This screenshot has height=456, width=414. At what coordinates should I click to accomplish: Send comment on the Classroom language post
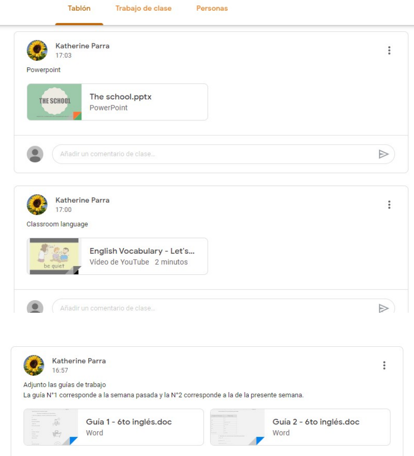click(x=383, y=308)
